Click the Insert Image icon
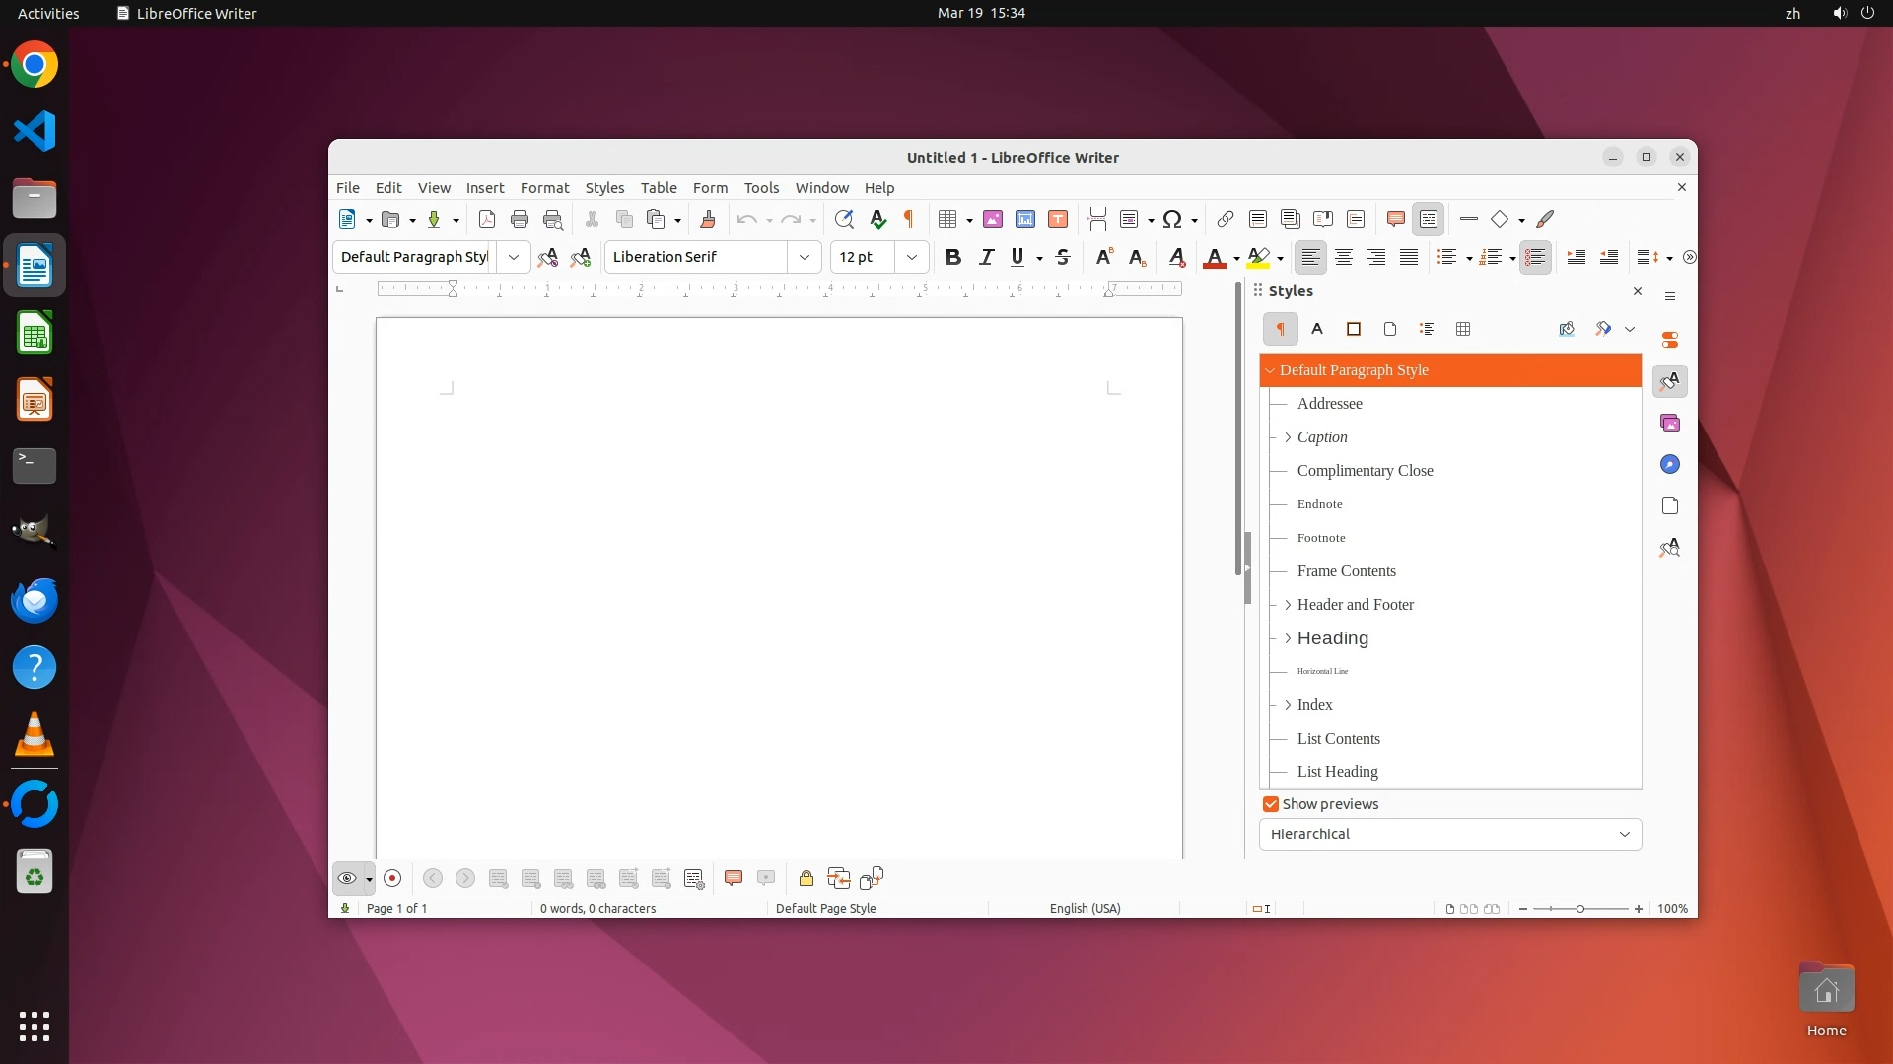Image resolution: width=1893 pixels, height=1064 pixels. [993, 219]
